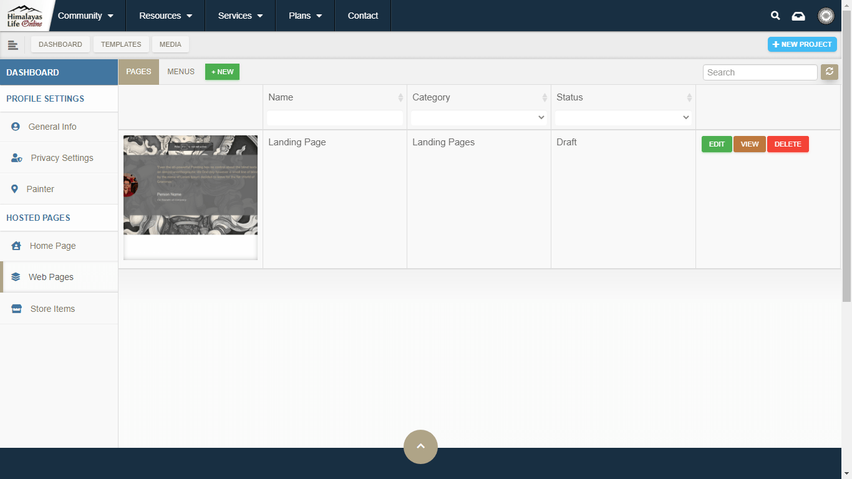Click the Himalayas Life Online logo
Viewport: 852px width, 479px height.
tap(25, 16)
